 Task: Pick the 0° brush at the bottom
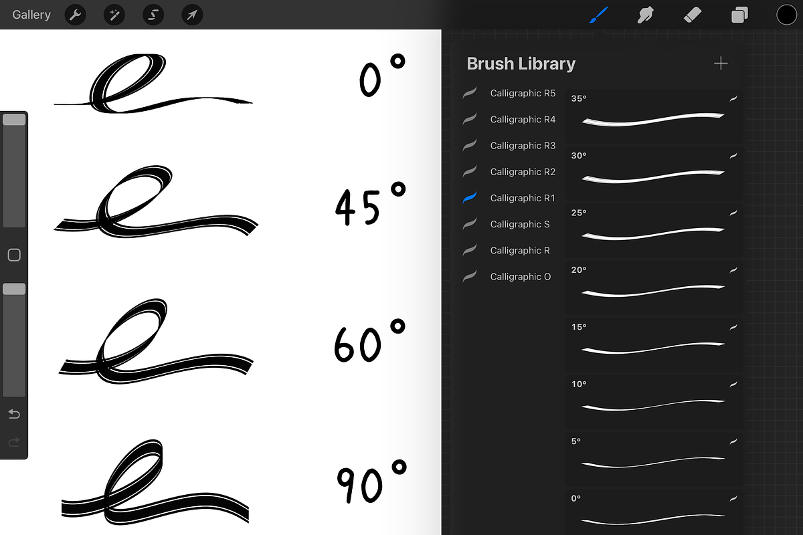point(653,512)
